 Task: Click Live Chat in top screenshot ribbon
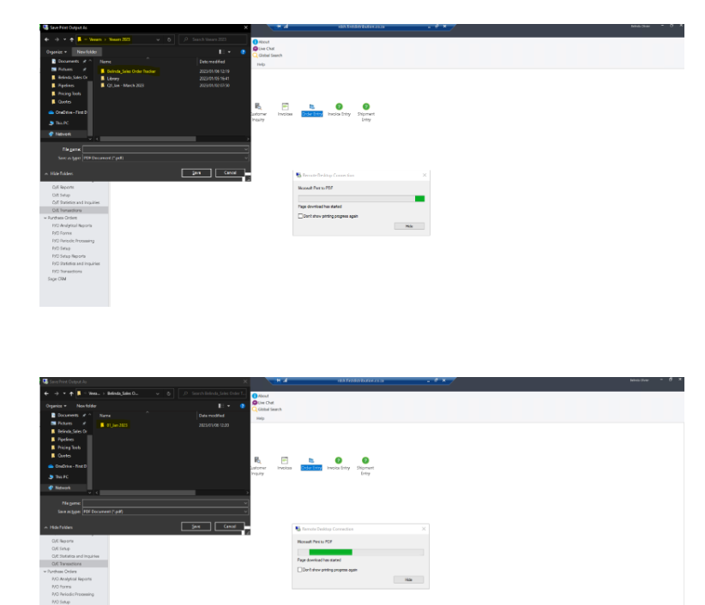[x=263, y=49]
